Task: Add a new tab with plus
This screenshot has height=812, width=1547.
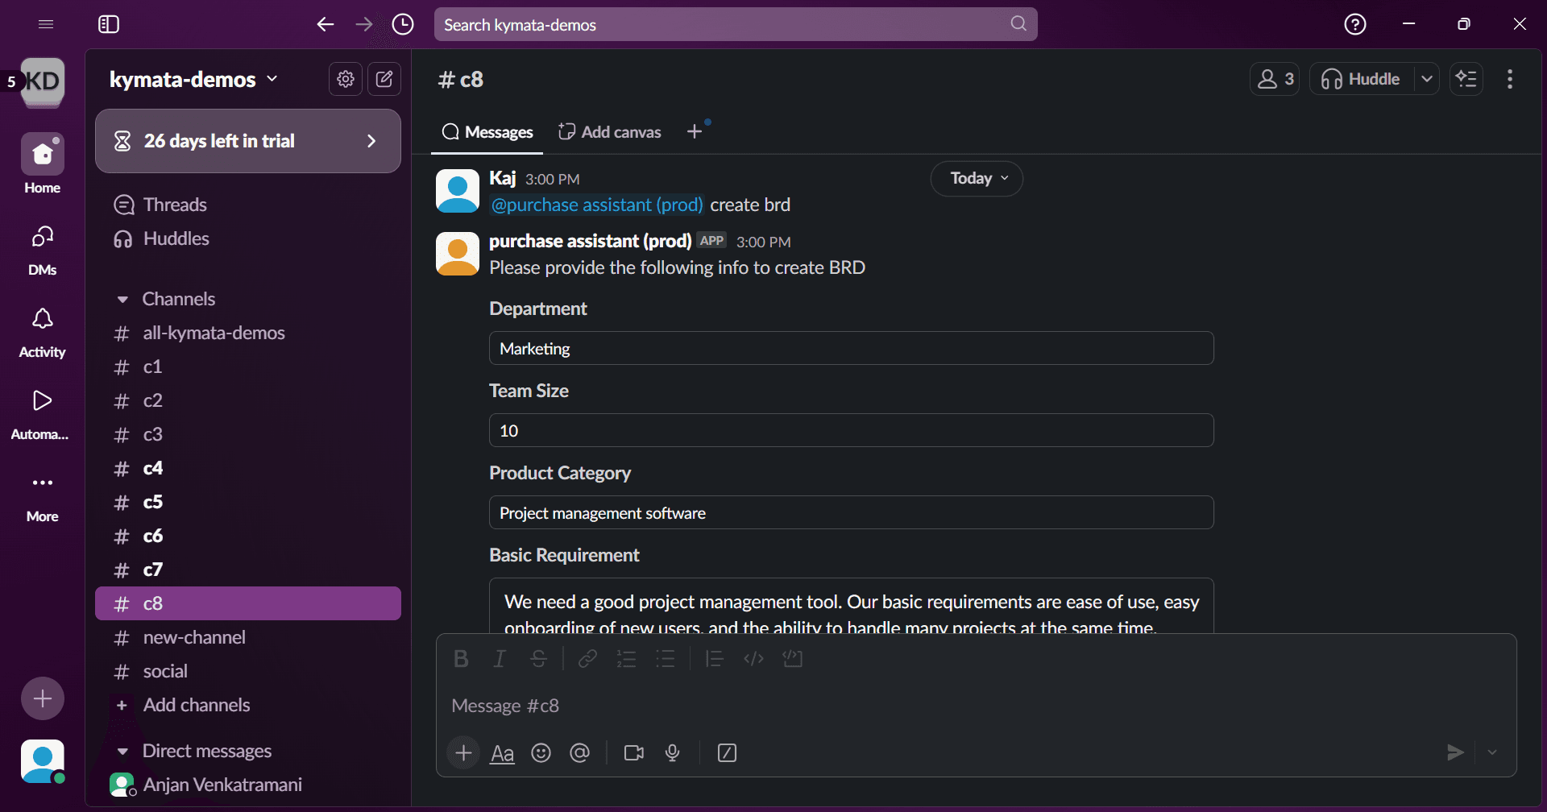Action: point(695,131)
